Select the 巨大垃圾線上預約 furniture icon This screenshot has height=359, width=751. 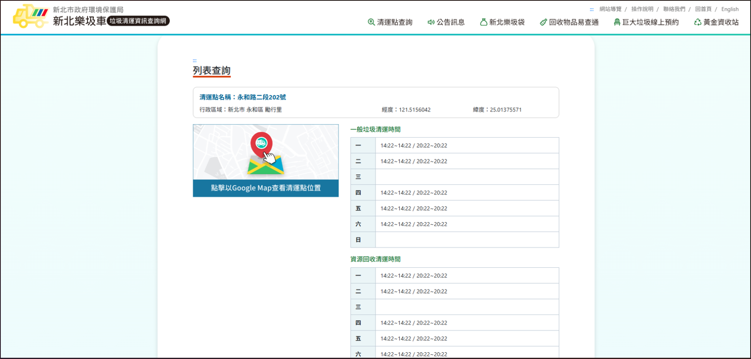616,22
